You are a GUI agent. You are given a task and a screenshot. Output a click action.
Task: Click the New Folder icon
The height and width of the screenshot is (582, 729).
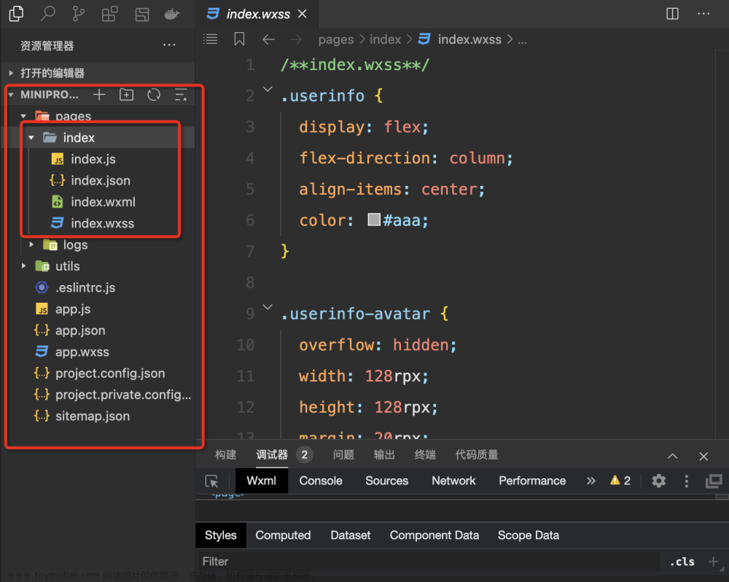pyautogui.click(x=126, y=95)
